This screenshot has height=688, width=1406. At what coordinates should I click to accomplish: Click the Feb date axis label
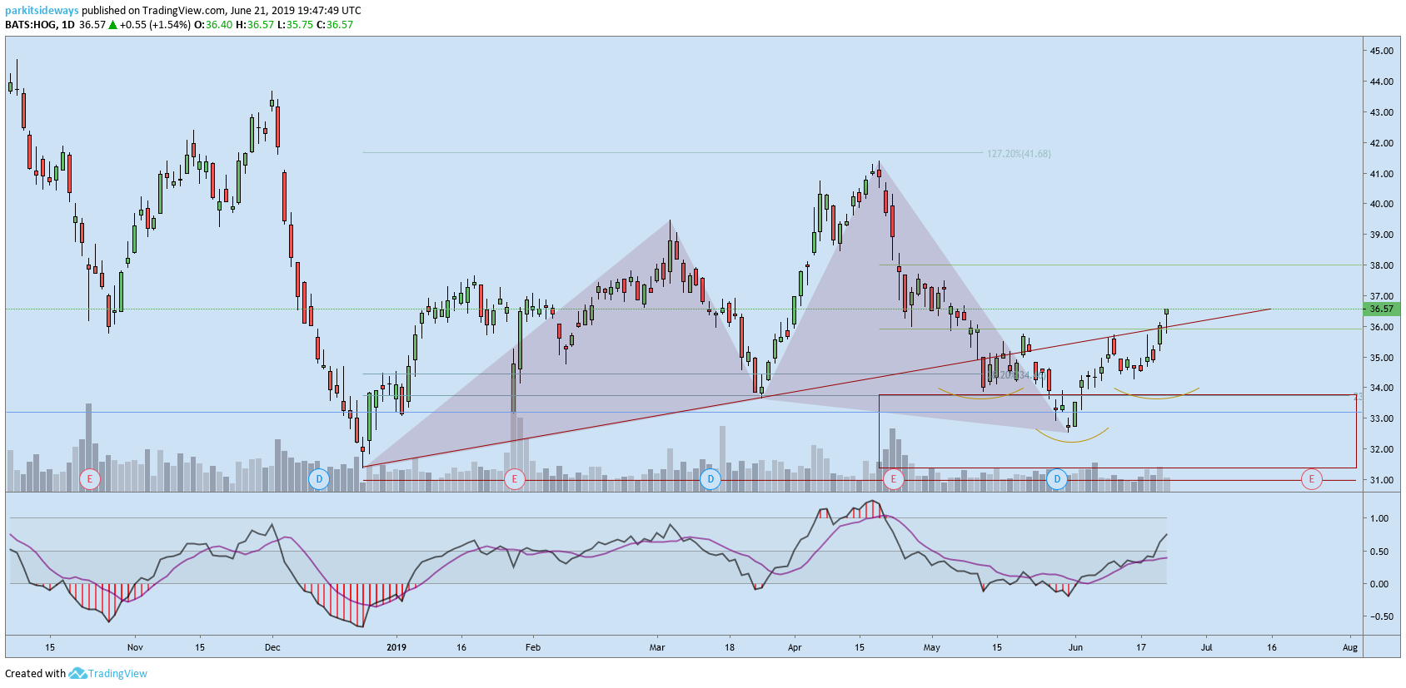533,647
